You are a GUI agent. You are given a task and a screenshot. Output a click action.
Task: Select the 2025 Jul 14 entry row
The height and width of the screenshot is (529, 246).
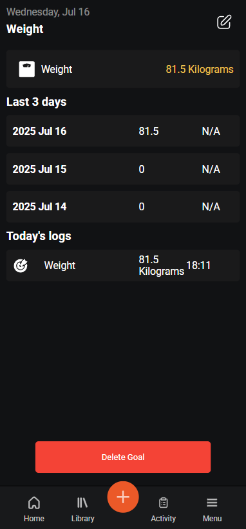(123, 207)
